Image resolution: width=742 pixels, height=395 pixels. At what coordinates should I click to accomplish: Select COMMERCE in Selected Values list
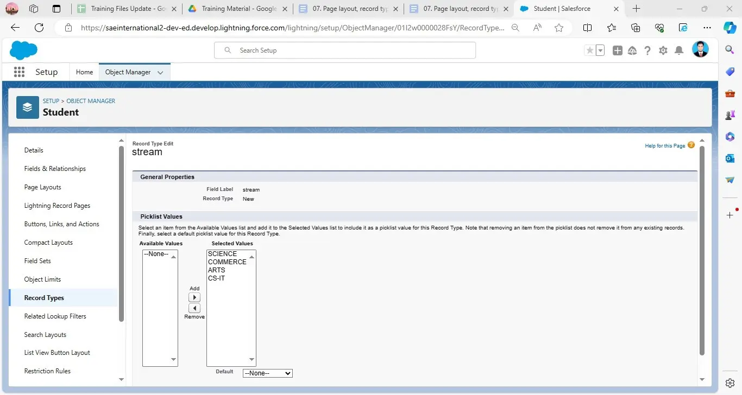coord(227,262)
